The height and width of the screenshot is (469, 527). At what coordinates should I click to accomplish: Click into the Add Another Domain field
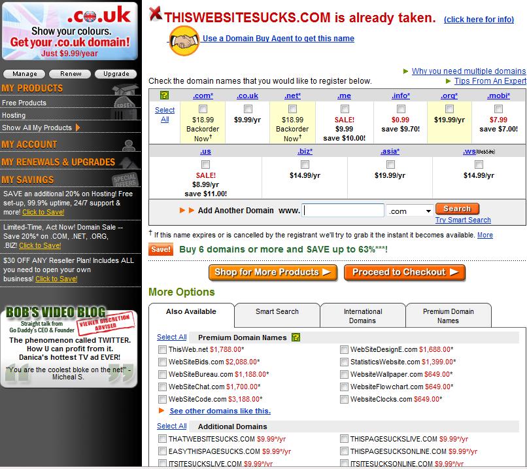(343, 211)
